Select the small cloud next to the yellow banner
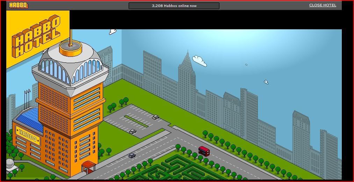 [113, 32]
